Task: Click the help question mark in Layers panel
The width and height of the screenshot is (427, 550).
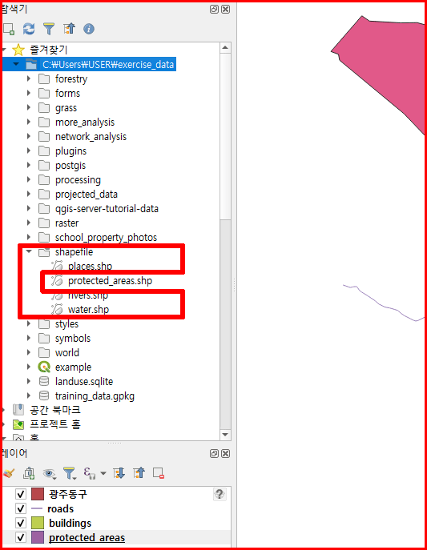Action: point(220,494)
